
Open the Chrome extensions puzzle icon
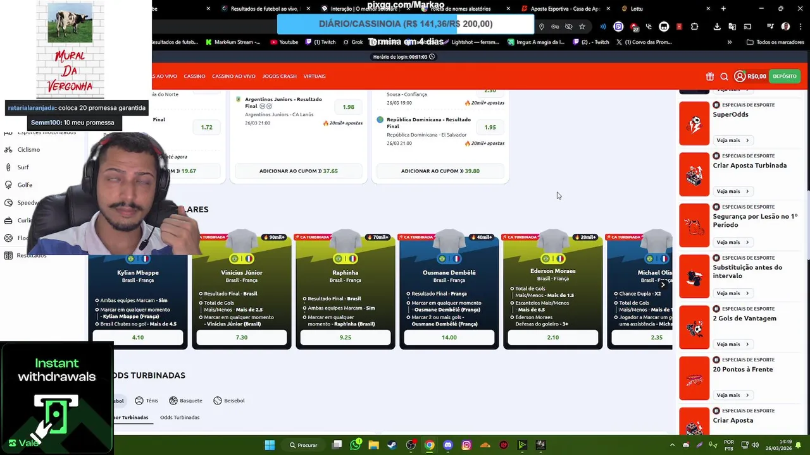(x=694, y=27)
